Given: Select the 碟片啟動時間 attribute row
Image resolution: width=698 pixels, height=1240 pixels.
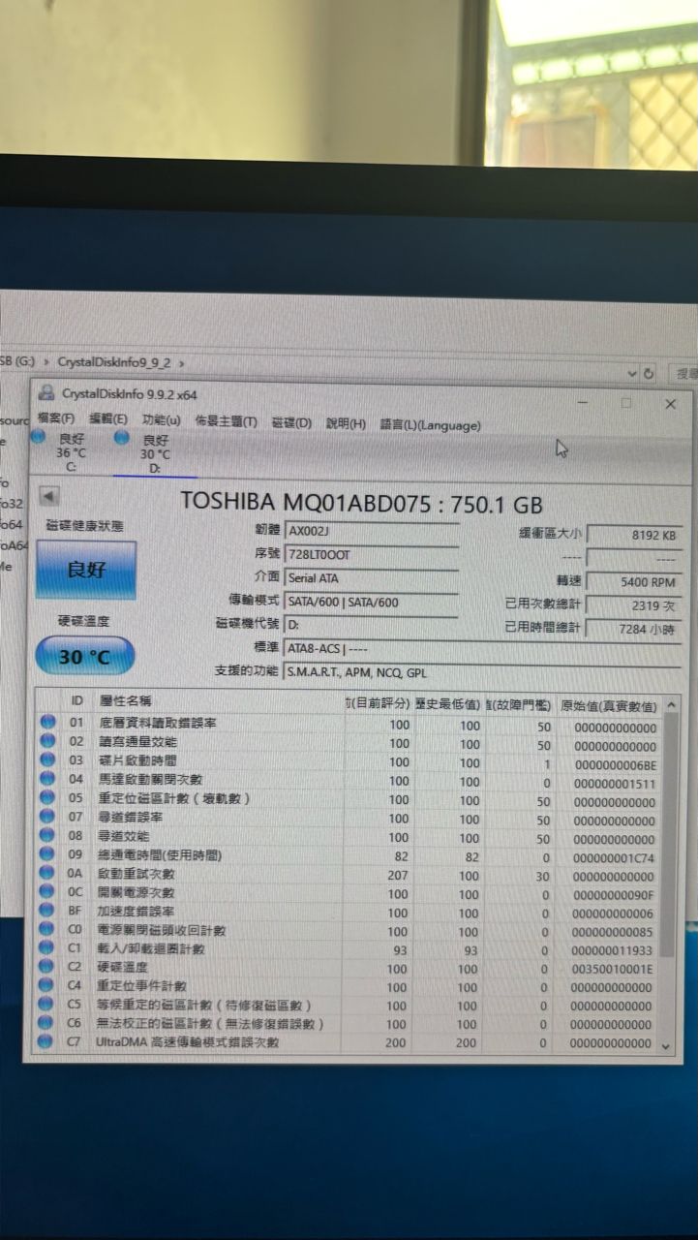Looking at the screenshot, I should [x=349, y=761].
